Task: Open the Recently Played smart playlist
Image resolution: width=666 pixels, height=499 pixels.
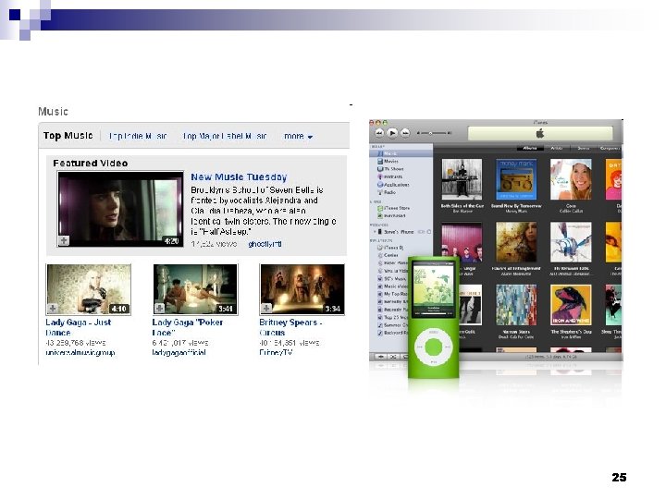Action: [x=392, y=310]
